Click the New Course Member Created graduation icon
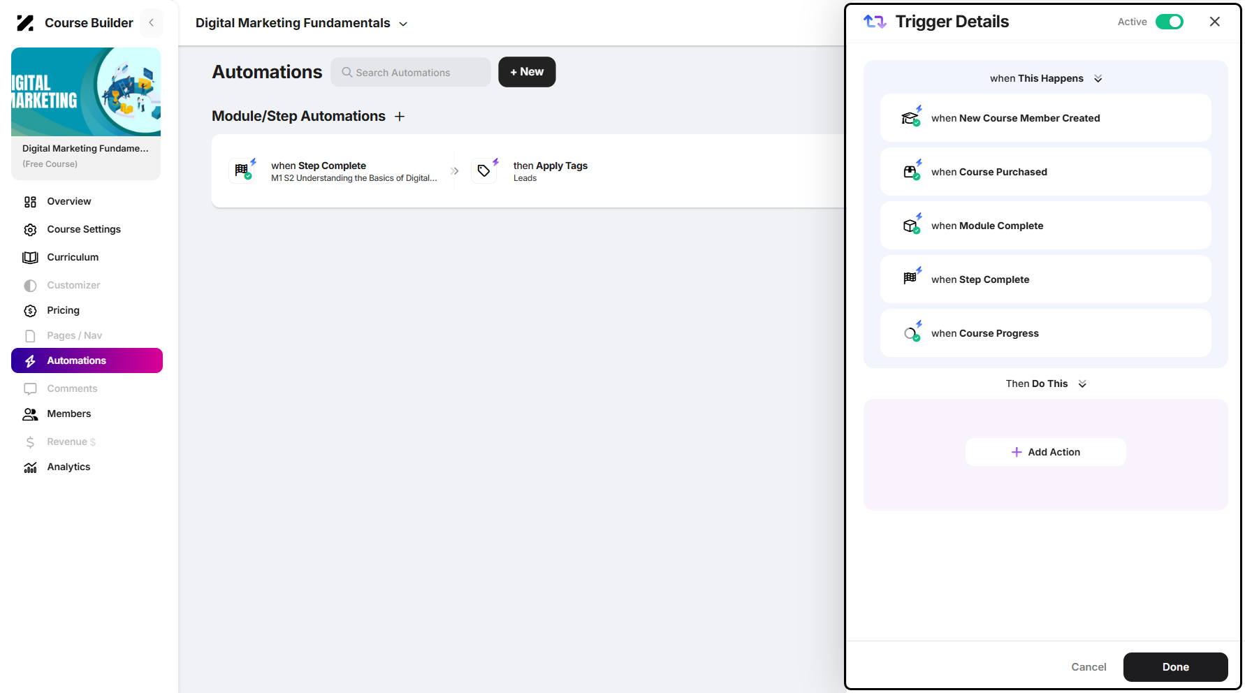Viewport: 1245px width, 693px height. click(911, 118)
